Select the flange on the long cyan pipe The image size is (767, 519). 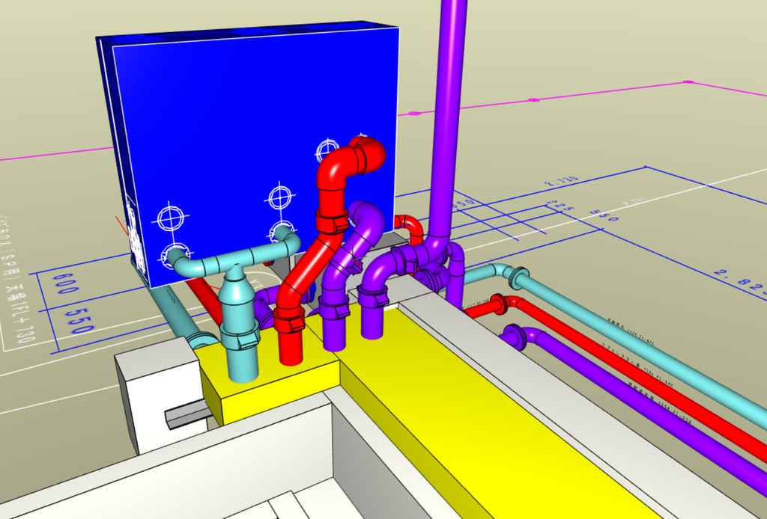point(518,278)
